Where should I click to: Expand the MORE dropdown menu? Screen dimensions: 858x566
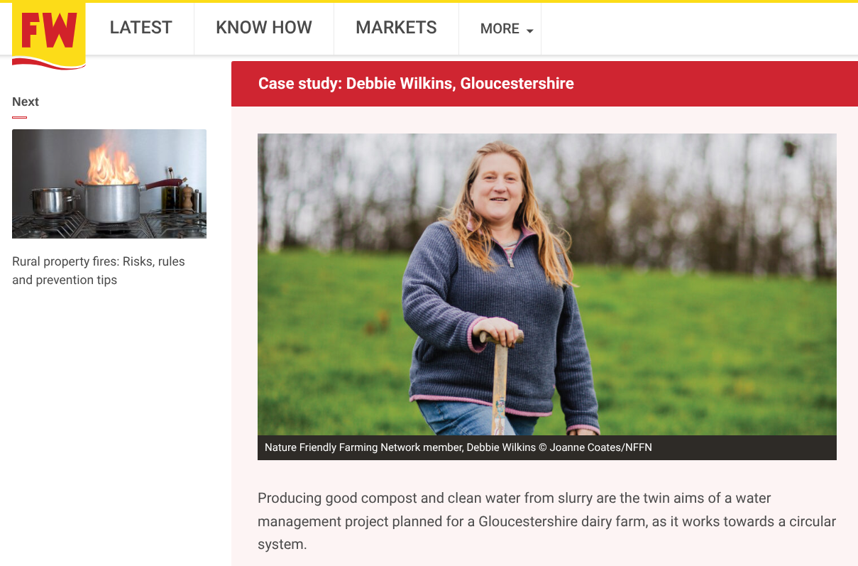(x=507, y=29)
